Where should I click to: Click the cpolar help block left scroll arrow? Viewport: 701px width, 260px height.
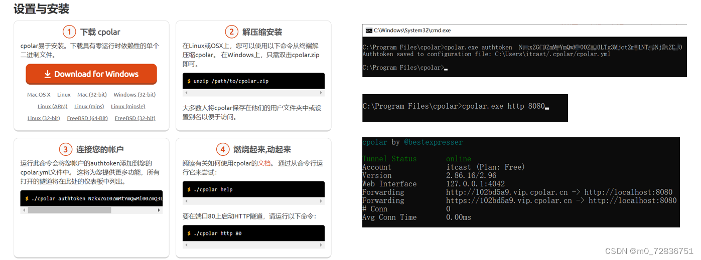click(x=186, y=201)
